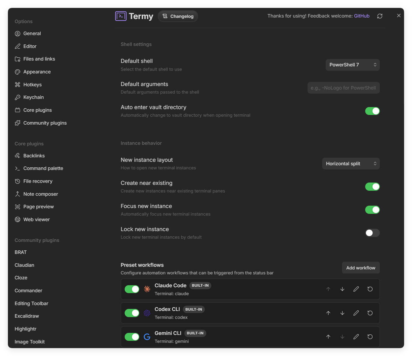This screenshot has width=412, height=356.
Task: Open Cloze plugin settings
Action: tap(21, 278)
